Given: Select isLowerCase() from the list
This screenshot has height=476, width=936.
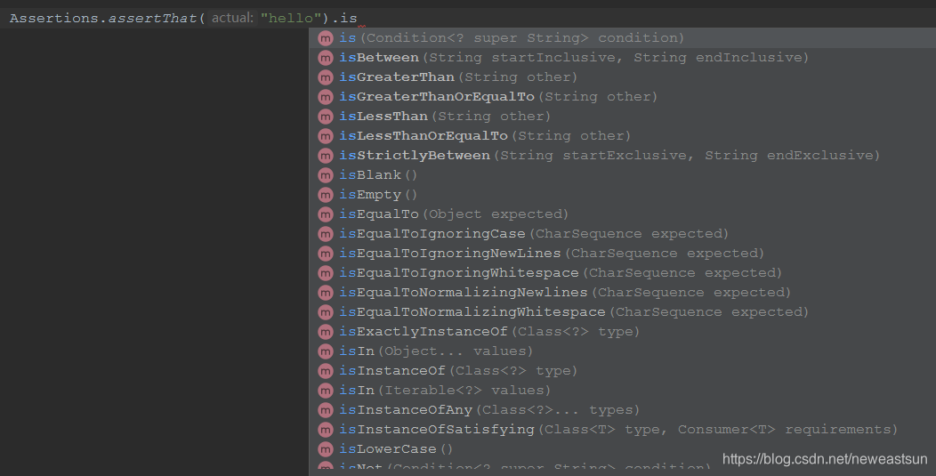Looking at the screenshot, I should [x=623, y=449].
